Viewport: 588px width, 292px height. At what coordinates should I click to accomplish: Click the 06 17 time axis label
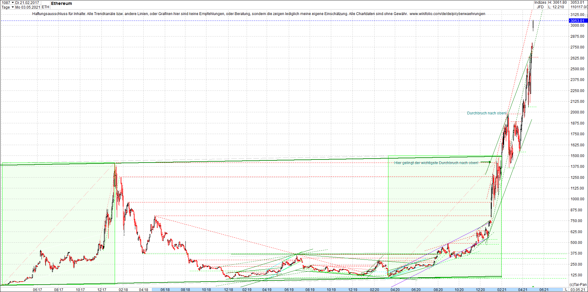[38, 290]
